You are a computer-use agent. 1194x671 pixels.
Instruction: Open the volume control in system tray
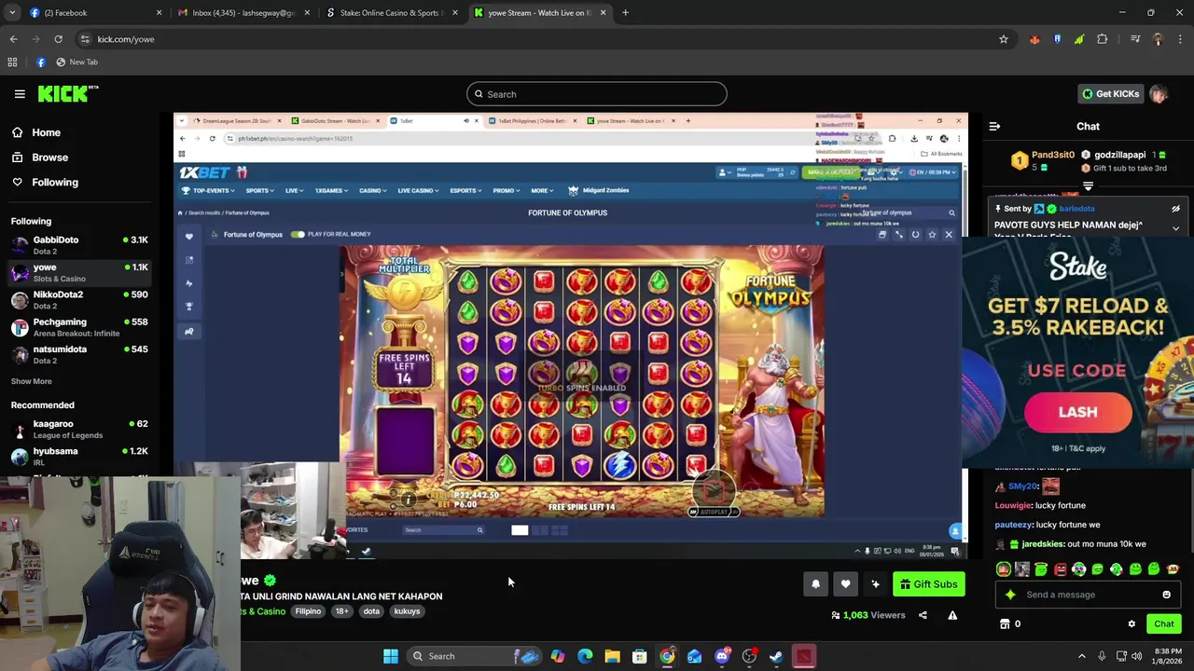[x=1137, y=656]
